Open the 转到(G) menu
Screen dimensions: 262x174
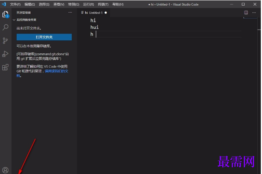pyautogui.click(x=74, y=4)
